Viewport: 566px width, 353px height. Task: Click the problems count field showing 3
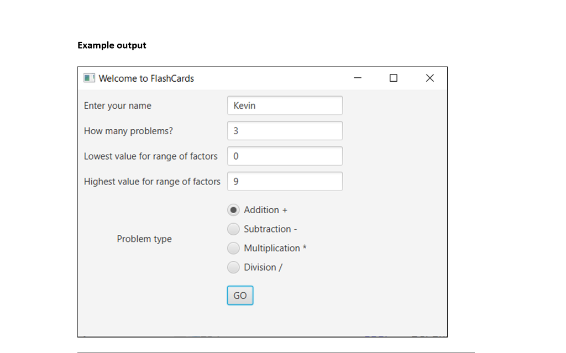[285, 130]
